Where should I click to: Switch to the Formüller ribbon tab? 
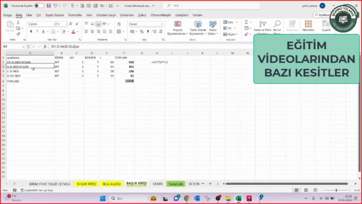click(75, 15)
